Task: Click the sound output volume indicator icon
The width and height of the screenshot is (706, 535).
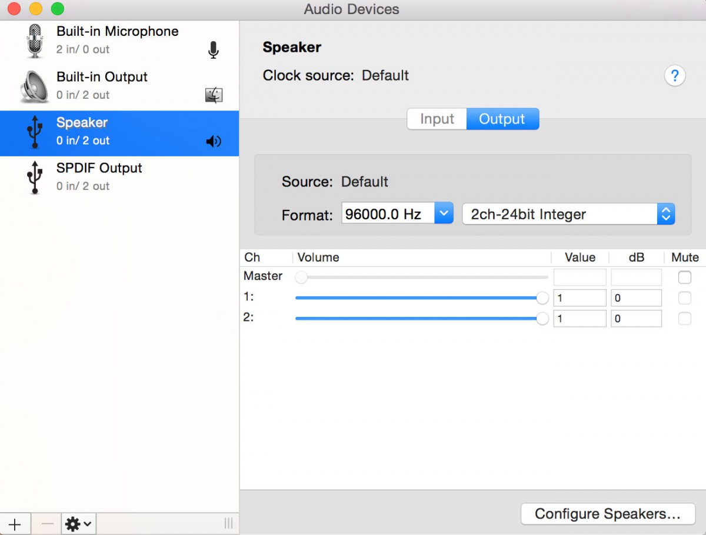Action: (x=214, y=141)
